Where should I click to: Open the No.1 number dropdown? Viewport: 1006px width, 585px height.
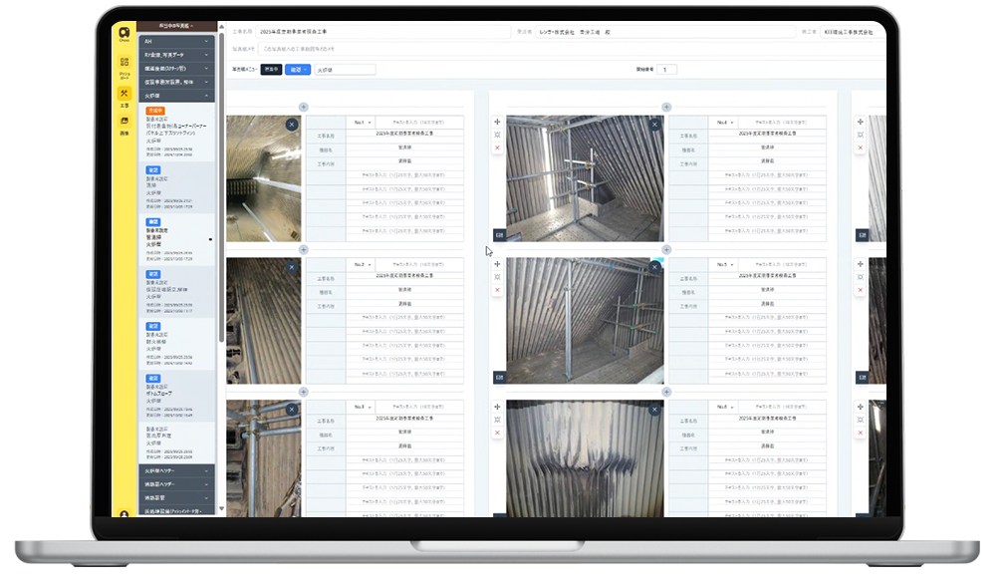coord(362,123)
